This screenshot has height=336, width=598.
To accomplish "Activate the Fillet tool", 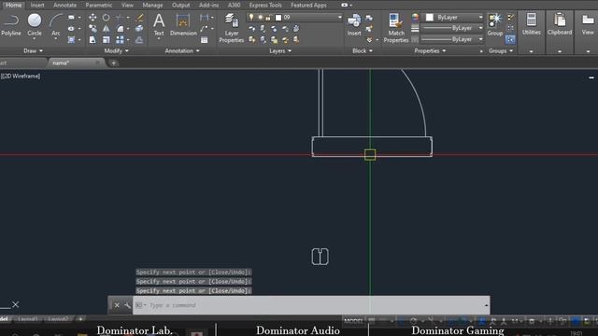I will [120, 29].
